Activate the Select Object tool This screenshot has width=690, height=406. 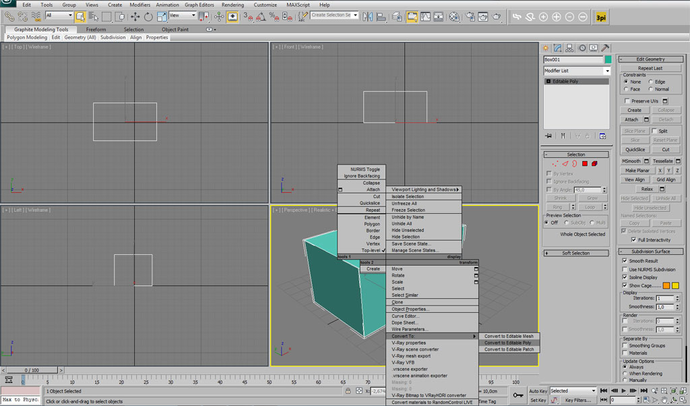click(x=80, y=17)
